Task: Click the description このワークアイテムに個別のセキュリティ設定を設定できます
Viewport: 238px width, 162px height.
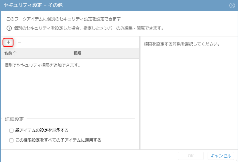Action: pyautogui.click(x=63, y=19)
